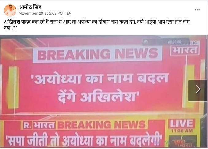This screenshot has width=208, height=149.
Task: Click the small round icon beside the timer
Action: pos(146,42)
